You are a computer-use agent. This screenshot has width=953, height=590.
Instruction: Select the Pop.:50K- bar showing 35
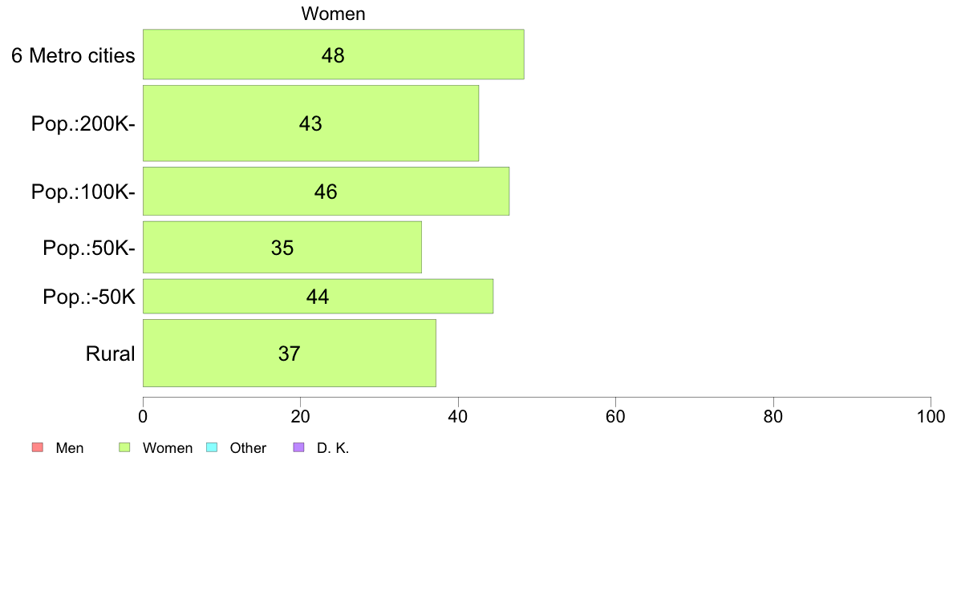(282, 247)
